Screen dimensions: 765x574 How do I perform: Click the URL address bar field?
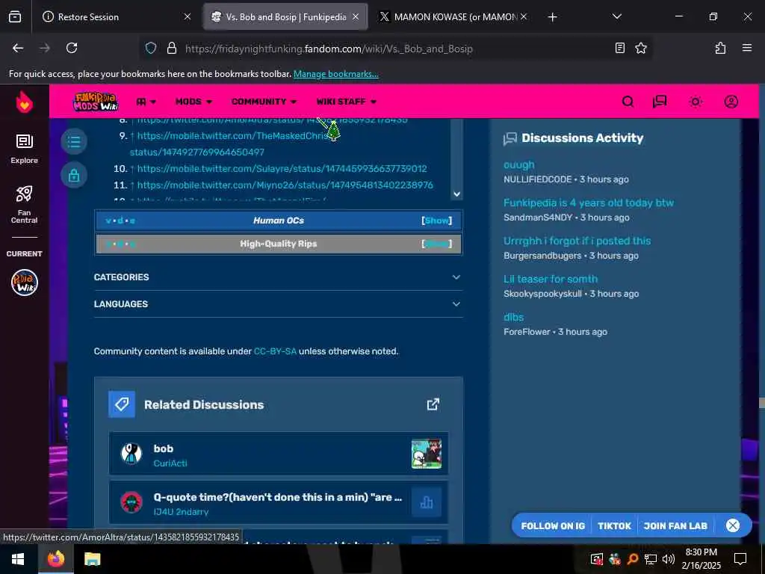coord(395,49)
